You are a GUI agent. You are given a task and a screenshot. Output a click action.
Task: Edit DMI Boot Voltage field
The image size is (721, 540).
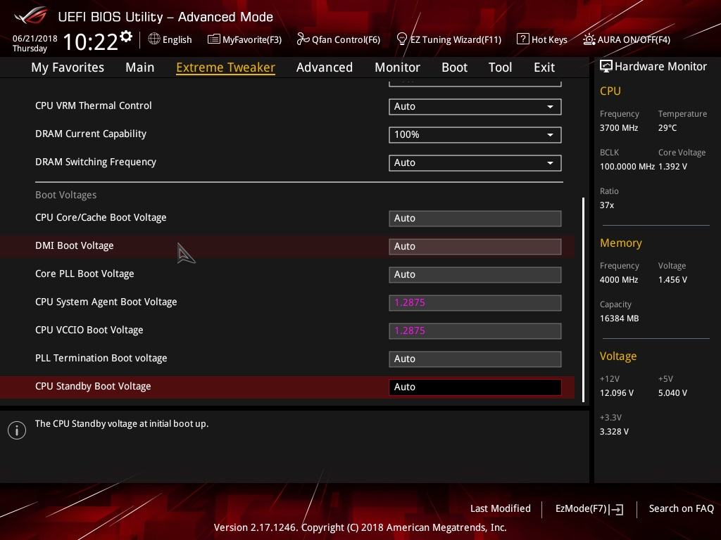(x=475, y=247)
